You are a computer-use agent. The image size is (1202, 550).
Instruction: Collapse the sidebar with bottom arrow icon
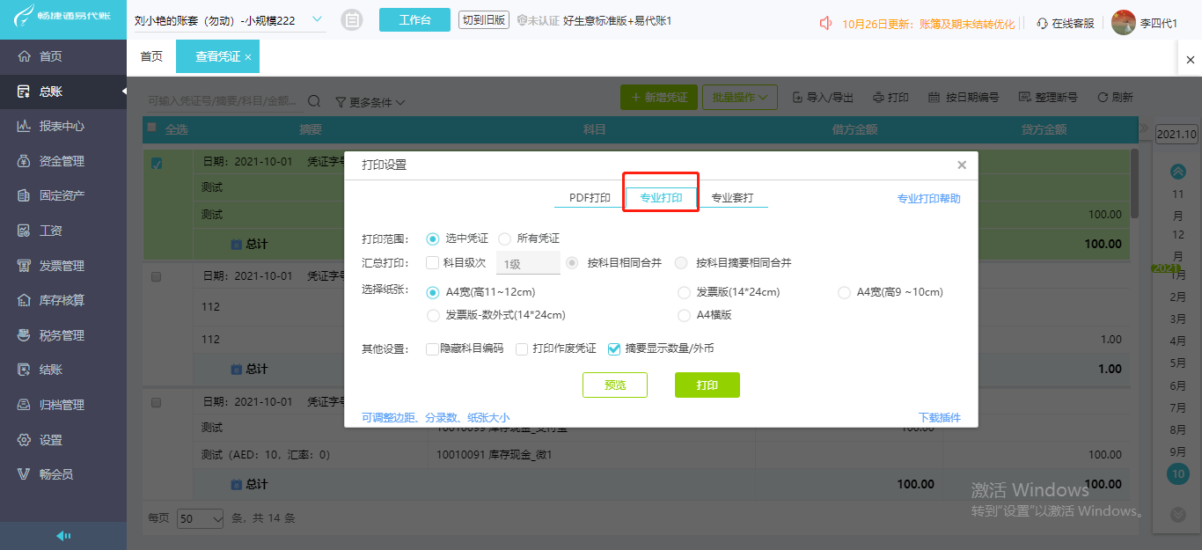pos(63,535)
